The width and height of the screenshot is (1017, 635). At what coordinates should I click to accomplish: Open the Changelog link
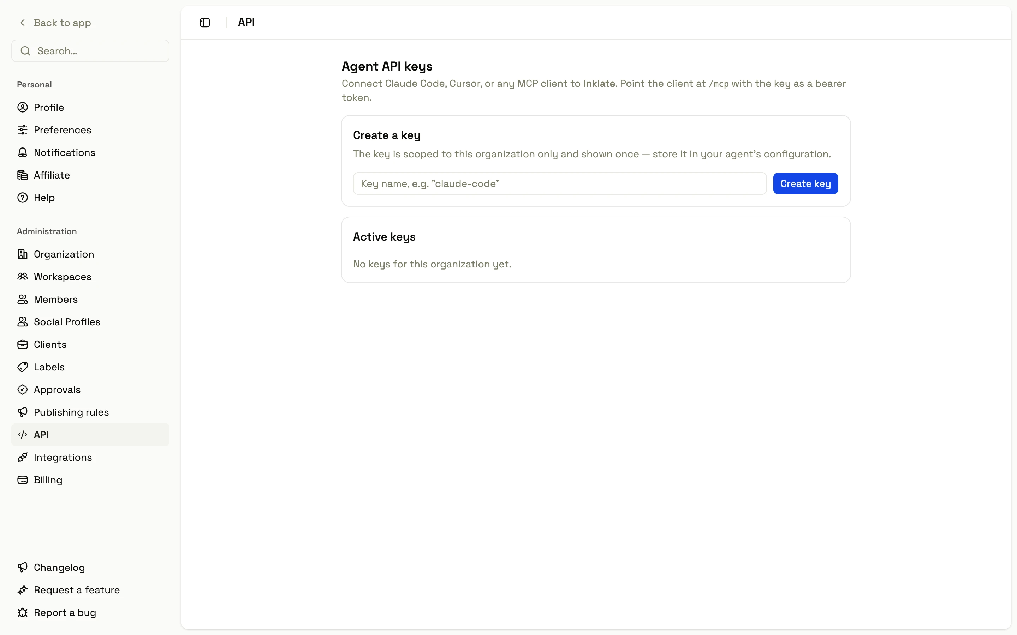[90, 567]
